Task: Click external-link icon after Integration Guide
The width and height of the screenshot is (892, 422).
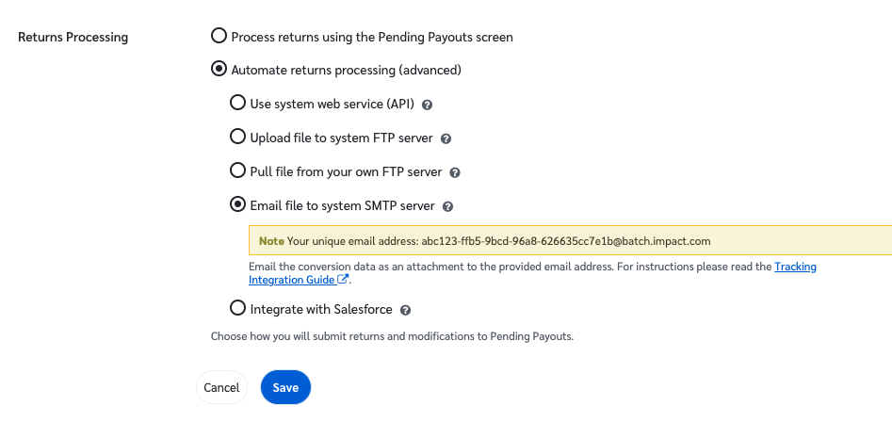Action: point(344,280)
